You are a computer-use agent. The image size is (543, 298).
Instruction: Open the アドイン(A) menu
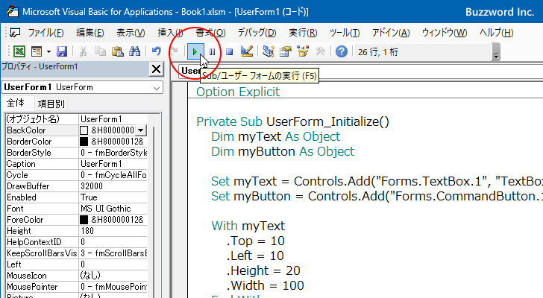tap(391, 33)
